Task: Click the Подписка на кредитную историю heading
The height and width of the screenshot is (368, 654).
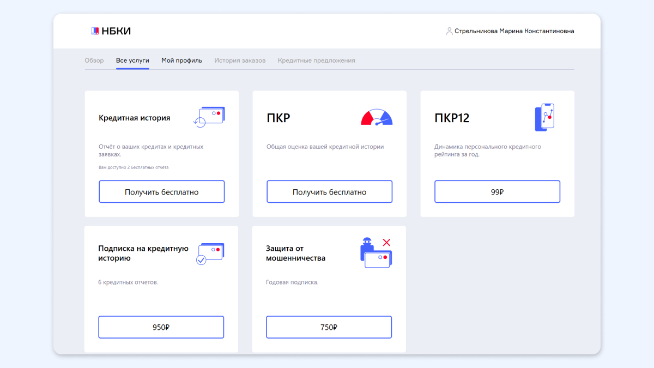Action: tap(143, 254)
